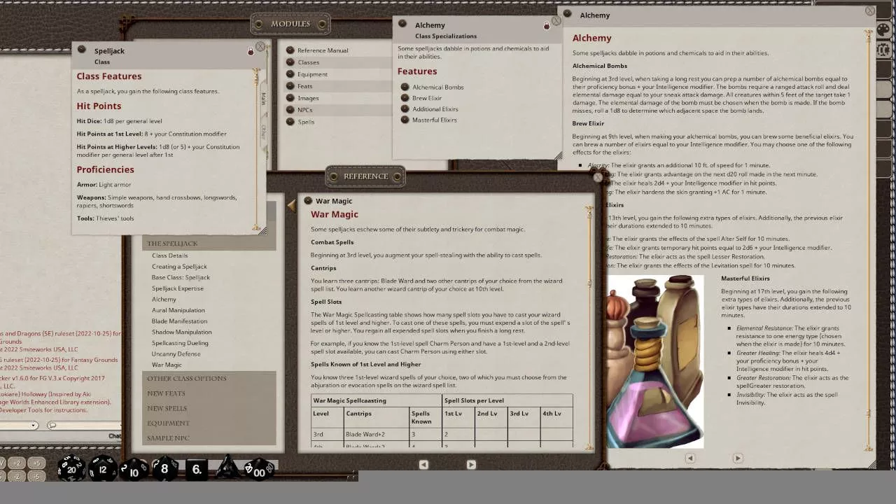This screenshot has width=896, height=504.
Task: Roll the d6 die
Action: pyautogui.click(x=197, y=470)
